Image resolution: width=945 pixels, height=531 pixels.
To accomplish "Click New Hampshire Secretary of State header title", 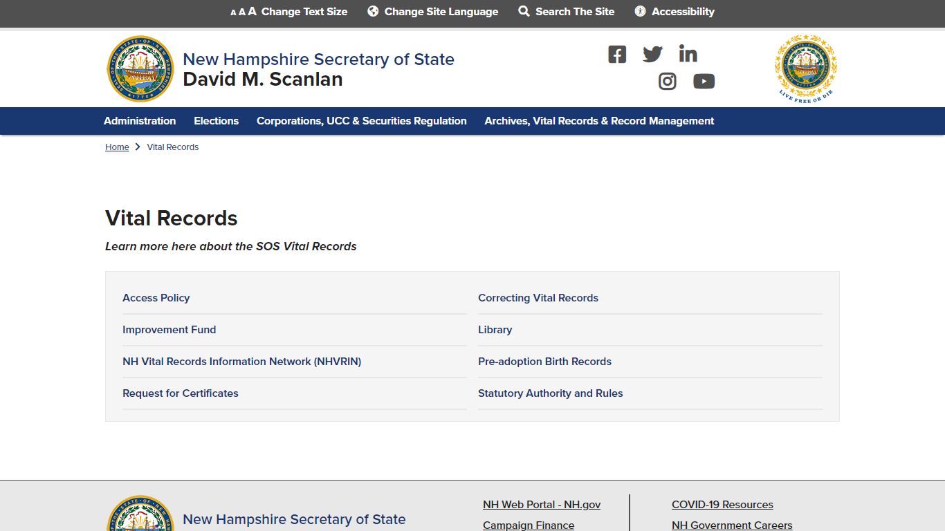I will 318,59.
